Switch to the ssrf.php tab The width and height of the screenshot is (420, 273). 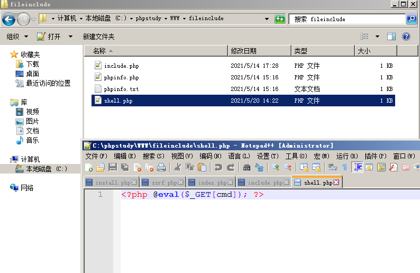tap(163, 183)
